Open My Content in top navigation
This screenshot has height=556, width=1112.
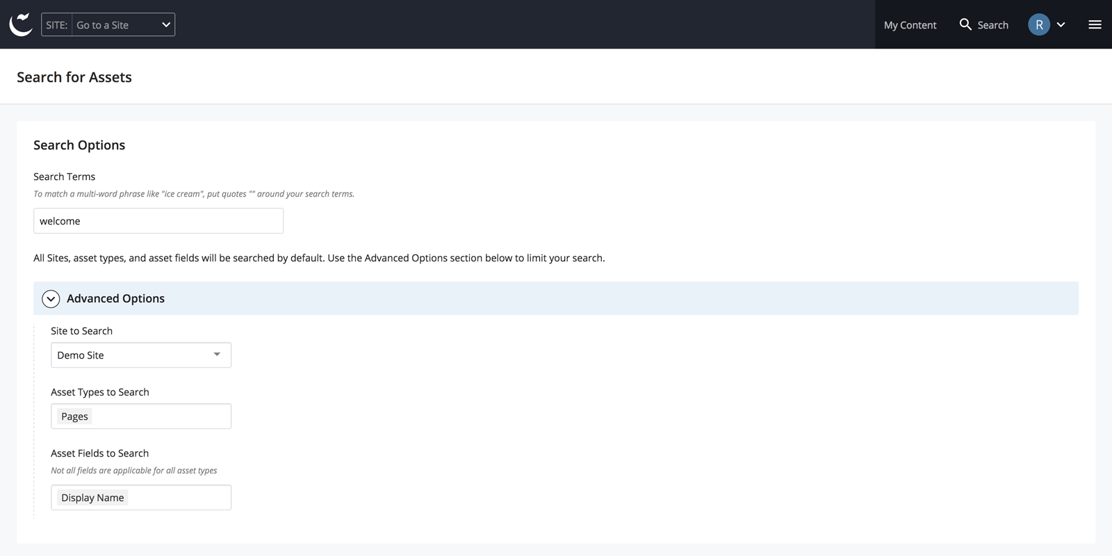pos(910,25)
